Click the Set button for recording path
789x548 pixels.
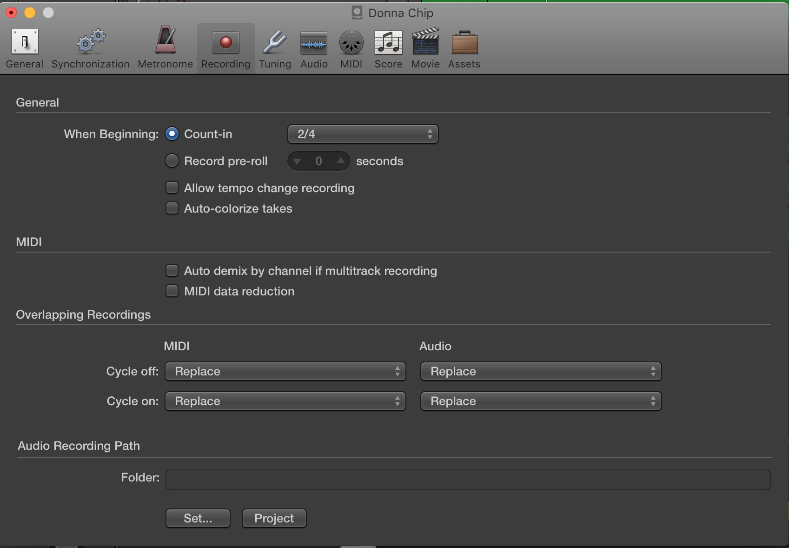pyautogui.click(x=198, y=518)
